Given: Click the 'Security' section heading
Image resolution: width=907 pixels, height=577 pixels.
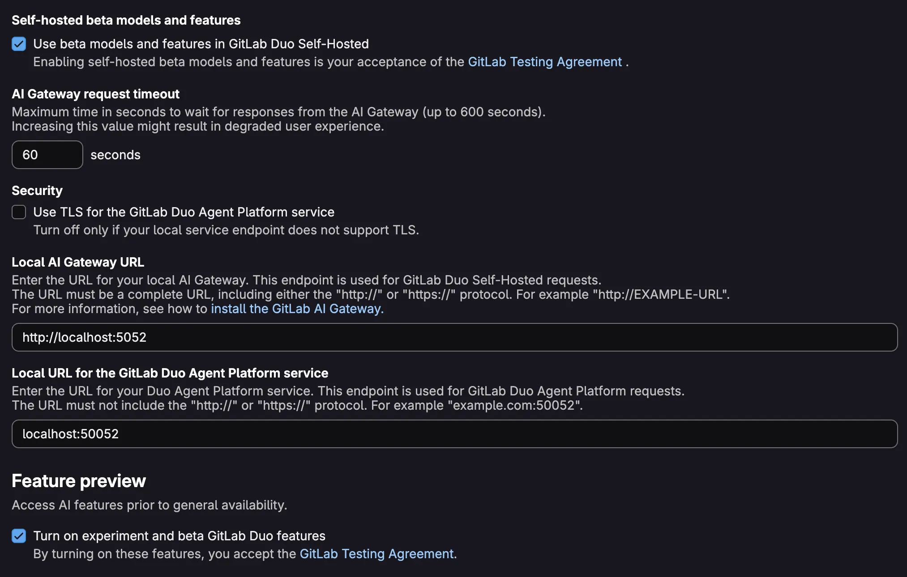Looking at the screenshot, I should tap(37, 191).
